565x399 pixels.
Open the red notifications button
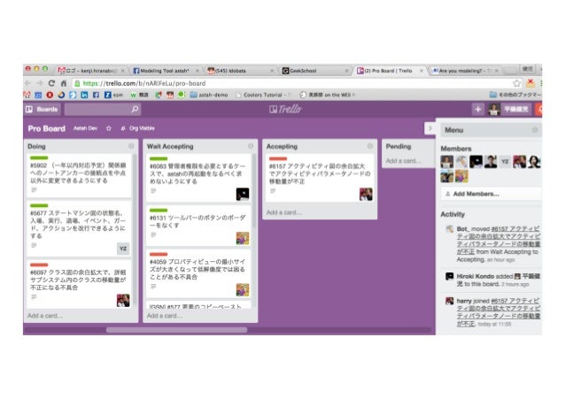tap(538, 109)
